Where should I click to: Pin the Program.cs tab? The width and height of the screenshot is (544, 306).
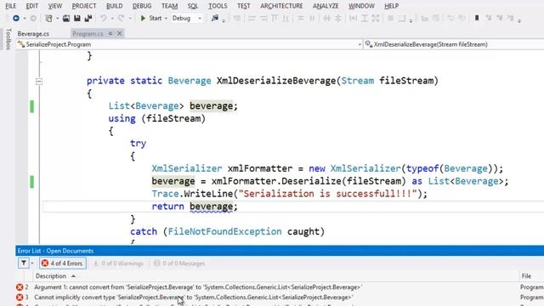click(110, 34)
